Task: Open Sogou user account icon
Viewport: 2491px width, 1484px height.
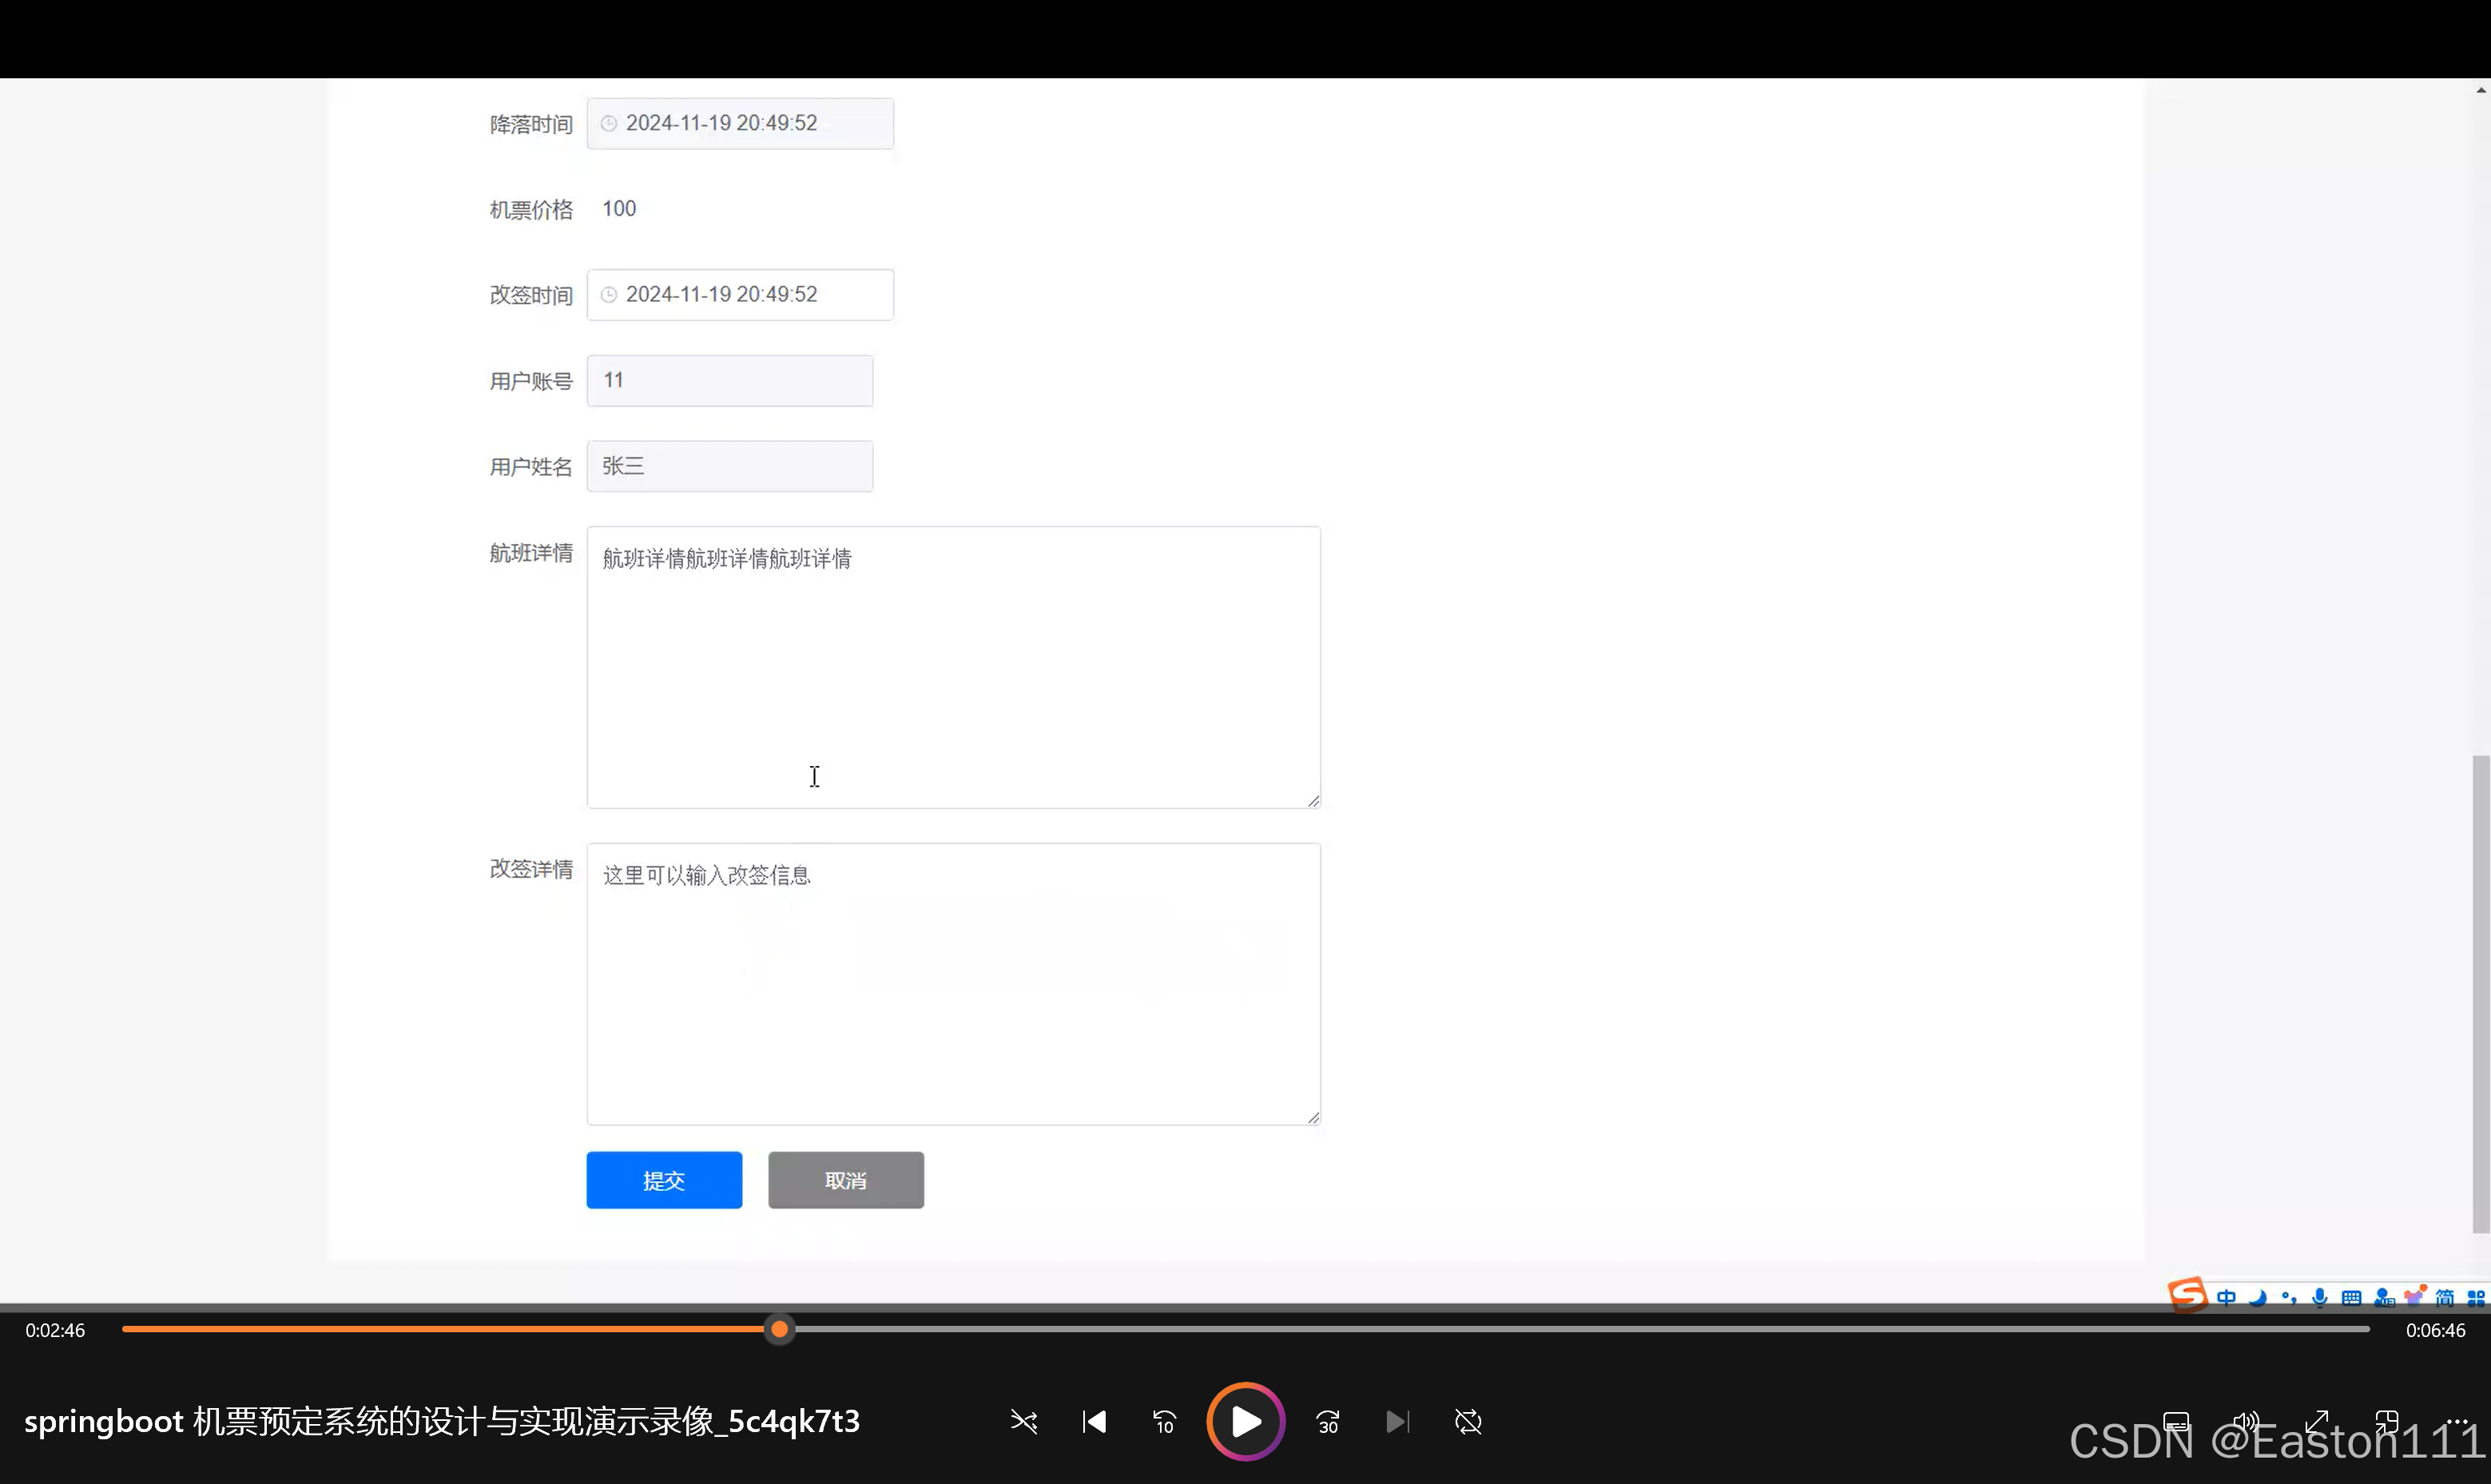Action: coord(2384,1297)
